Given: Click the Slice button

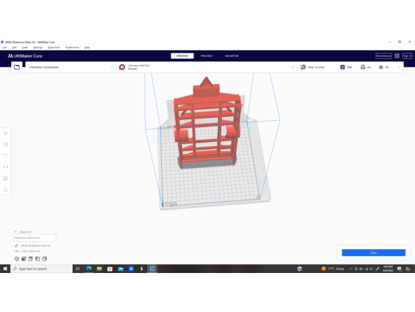Looking at the screenshot, I should [x=373, y=253].
